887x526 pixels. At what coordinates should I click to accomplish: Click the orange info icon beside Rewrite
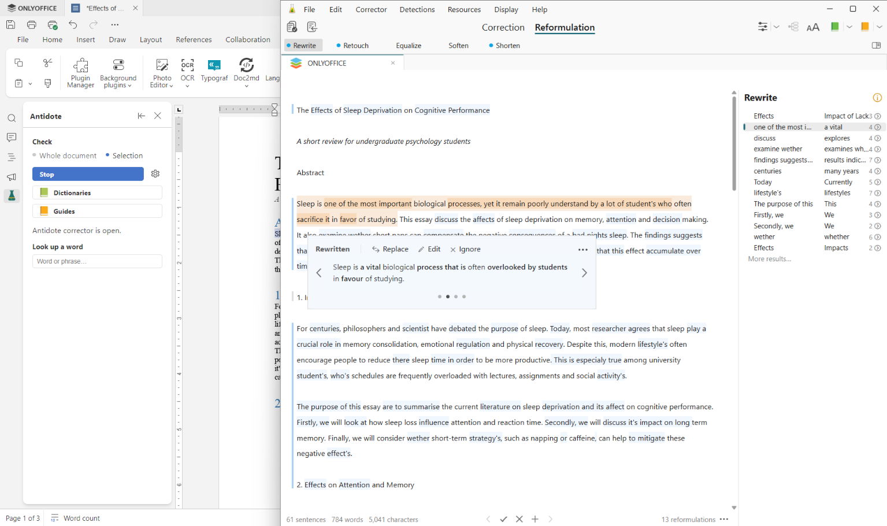877,98
